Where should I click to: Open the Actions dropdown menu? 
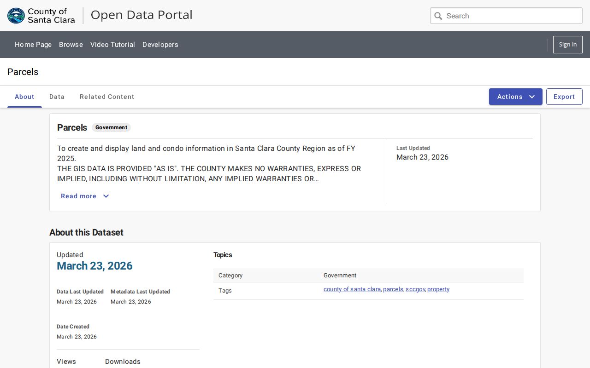click(516, 97)
